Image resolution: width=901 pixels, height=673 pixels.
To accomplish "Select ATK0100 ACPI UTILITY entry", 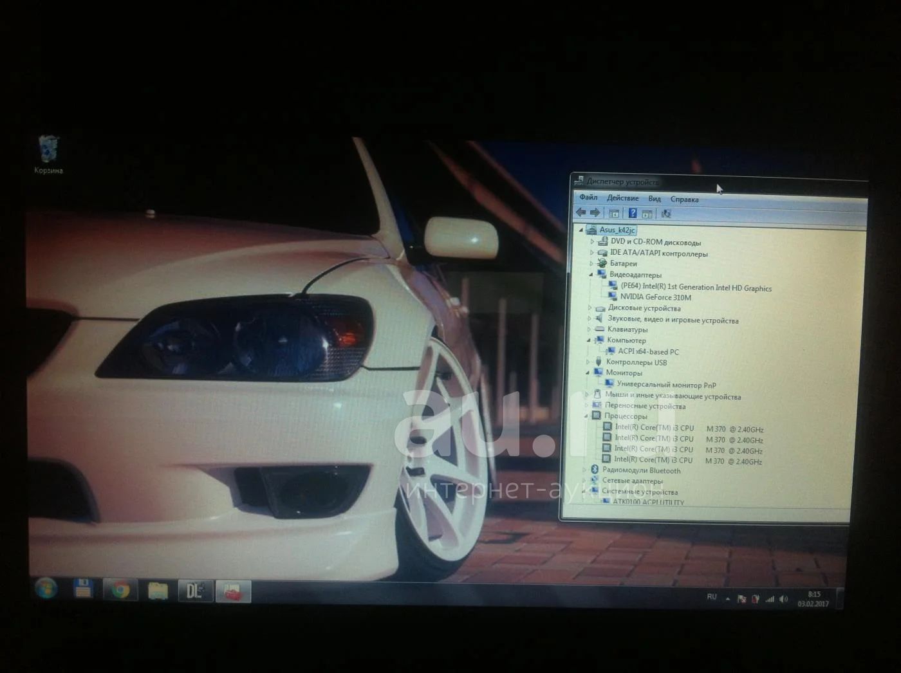I will (x=648, y=502).
